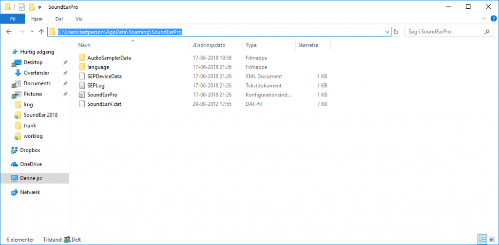This screenshot has height=245, width=499.
Task: Click the Overførsler download arrow icon
Action: pyautogui.click(x=18, y=73)
